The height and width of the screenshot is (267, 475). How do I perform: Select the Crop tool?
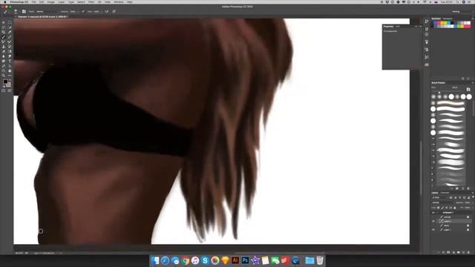tap(3, 32)
